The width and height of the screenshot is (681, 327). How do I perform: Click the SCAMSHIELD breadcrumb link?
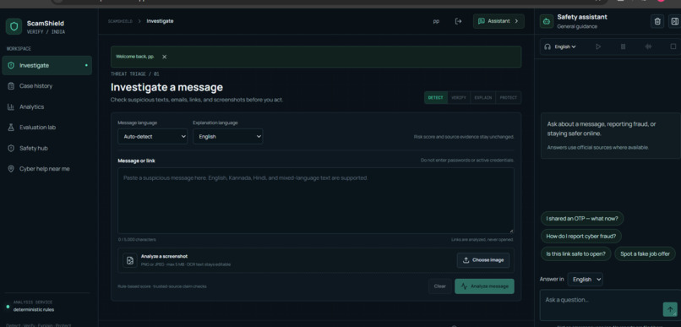pyautogui.click(x=120, y=21)
